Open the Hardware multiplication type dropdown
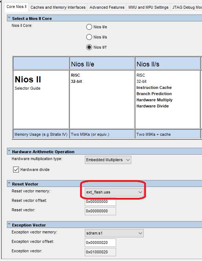Screen dimensions: 202x261 (x=108, y=160)
